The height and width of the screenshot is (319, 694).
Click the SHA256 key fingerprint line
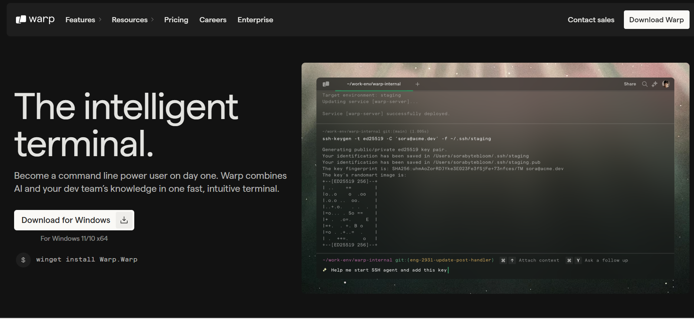click(x=443, y=169)
